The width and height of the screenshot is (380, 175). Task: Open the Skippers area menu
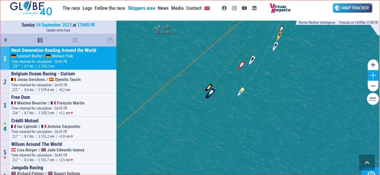pyautogui.click(x=141, y=8)
